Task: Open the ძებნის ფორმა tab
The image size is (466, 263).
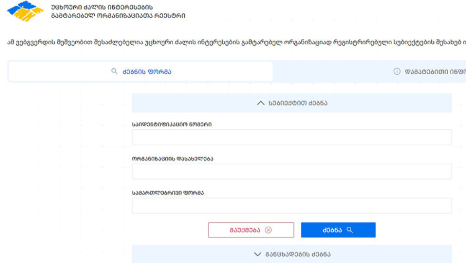Action: point(141,72)
